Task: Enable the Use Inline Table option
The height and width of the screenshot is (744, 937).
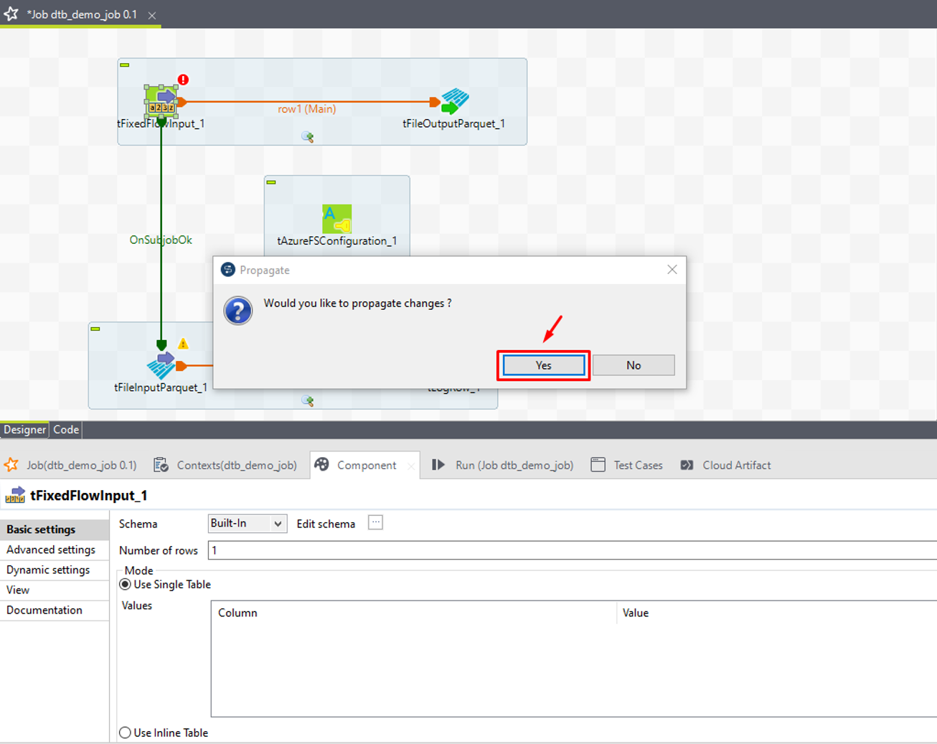Action: pyautogui.click(x=126, y=733)
